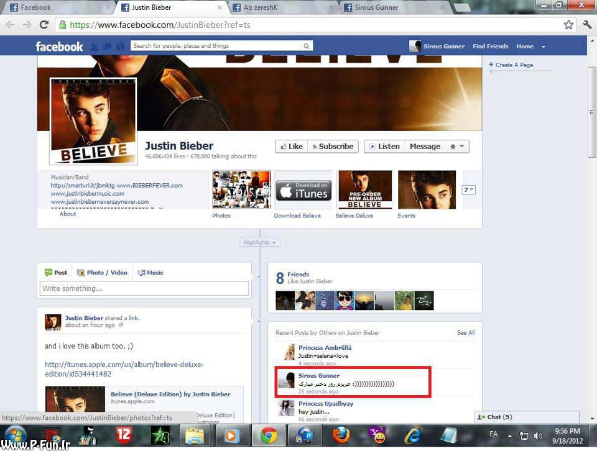Switch to the Facebook browser tab
The image size is (597, 451).
(x=57, y=7)
